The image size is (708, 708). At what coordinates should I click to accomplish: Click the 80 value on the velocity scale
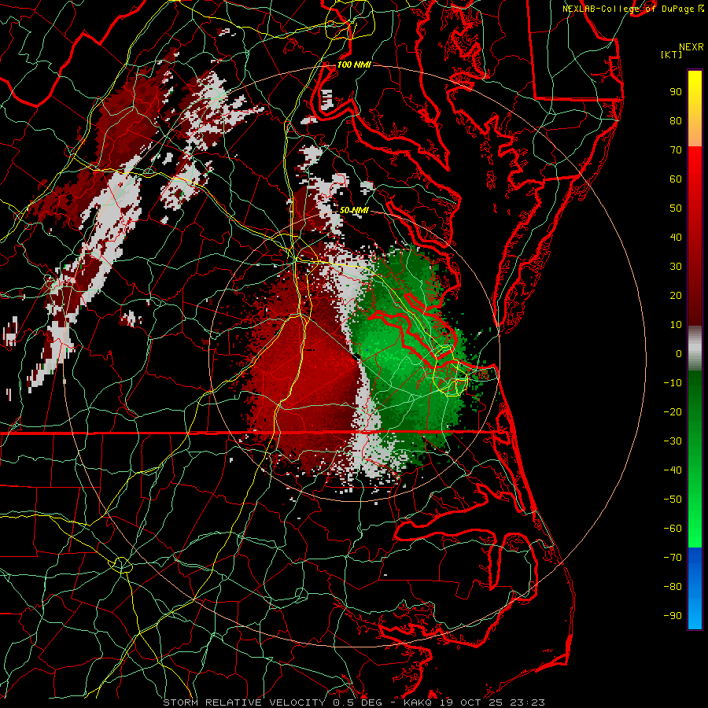676,121
